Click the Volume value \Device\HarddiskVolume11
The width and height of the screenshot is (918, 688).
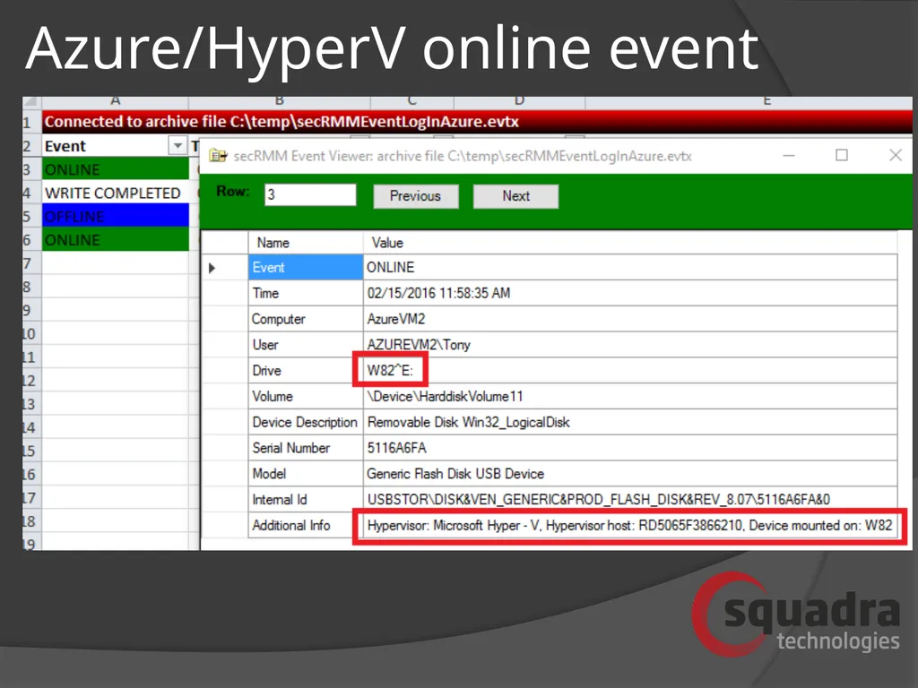click(630, 396)
